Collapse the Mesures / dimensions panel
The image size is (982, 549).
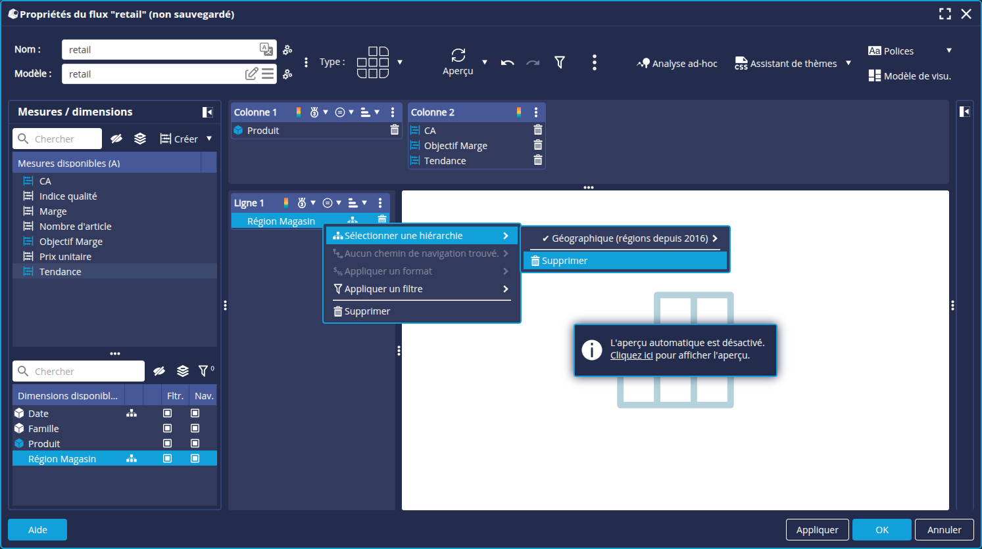coord(207,112)
